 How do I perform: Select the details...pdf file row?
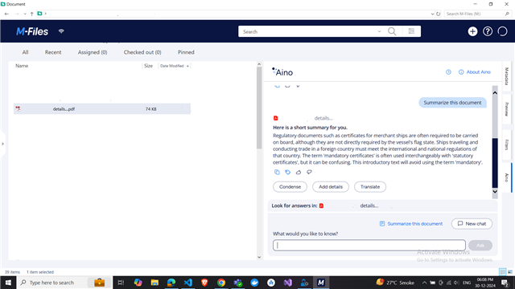pyautogui.click(x=102, y=109)
